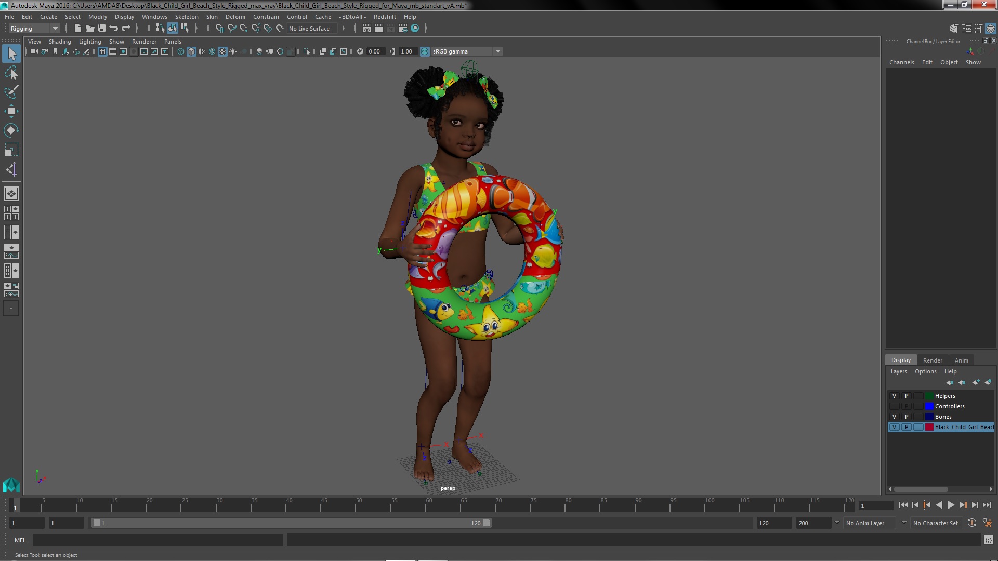Screen dimensions: 998x561
Task: Click the Display tab in panel
Action: pos(901,359)
